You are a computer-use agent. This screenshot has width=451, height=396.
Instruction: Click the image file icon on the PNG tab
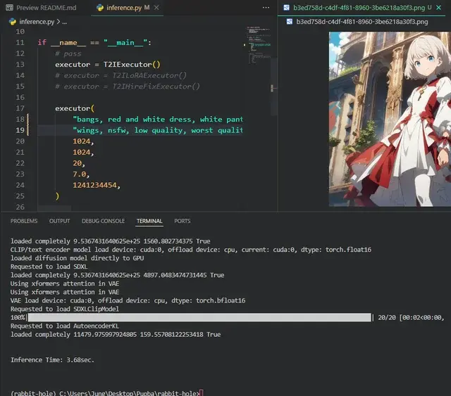pyautogui.click(x=286, y=8)
